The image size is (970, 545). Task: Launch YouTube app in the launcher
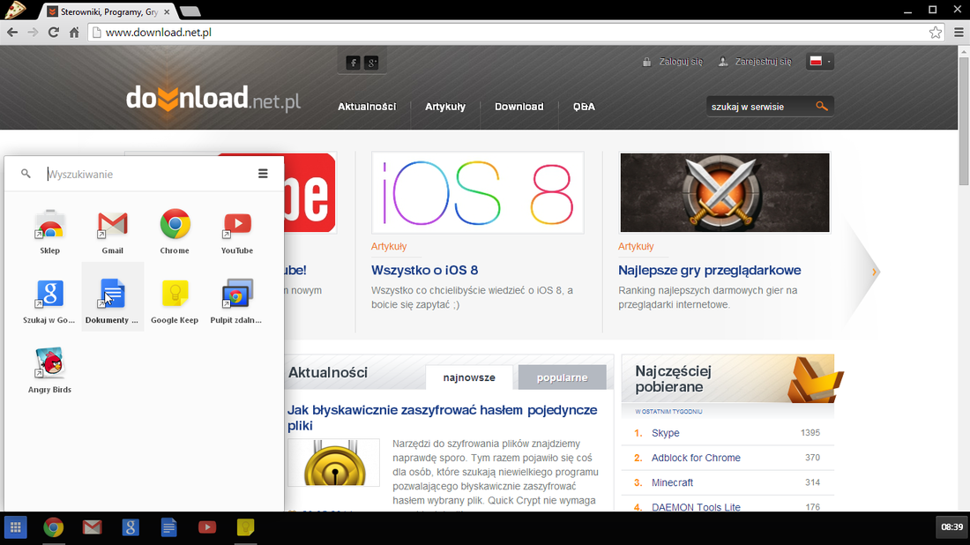[x=237, y=232]
